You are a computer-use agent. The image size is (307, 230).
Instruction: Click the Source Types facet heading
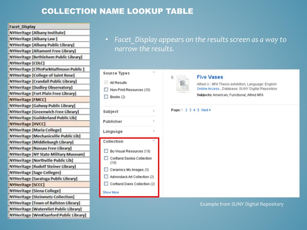116,73
